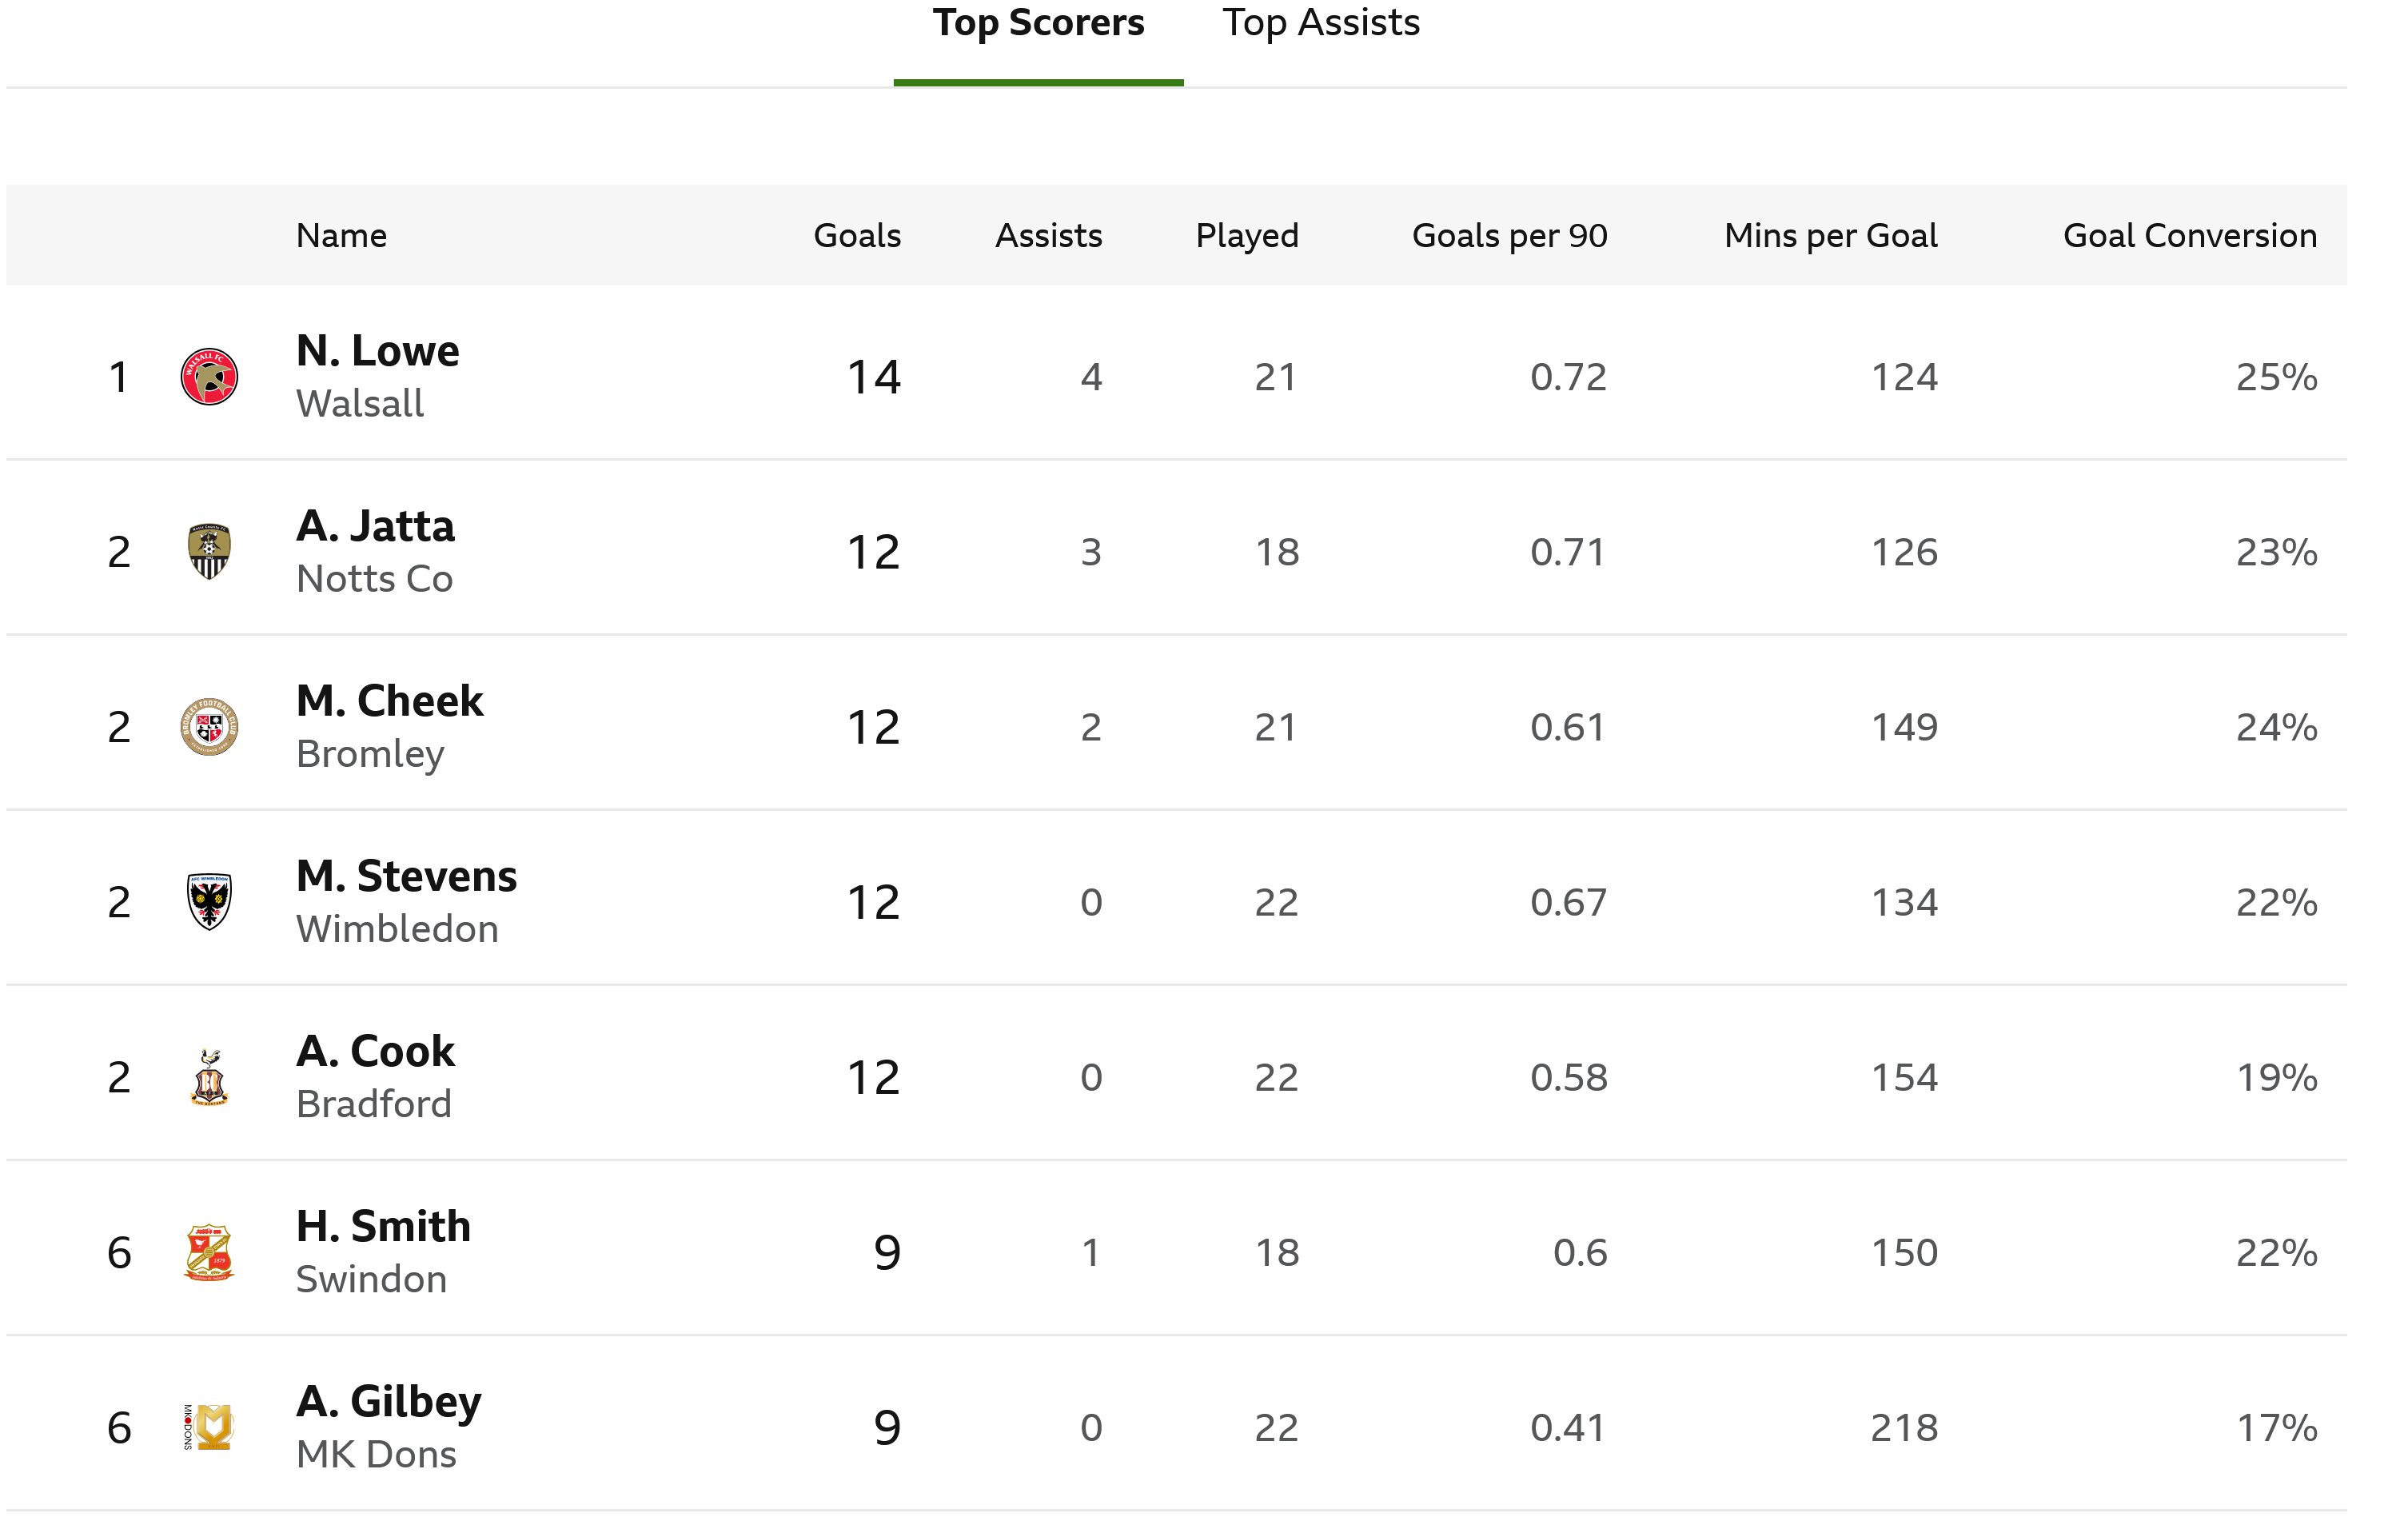Open M. Stevens player name

tap(407, 876)
